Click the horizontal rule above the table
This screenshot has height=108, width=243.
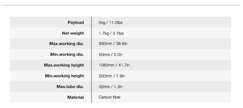(x=121, y=5)
